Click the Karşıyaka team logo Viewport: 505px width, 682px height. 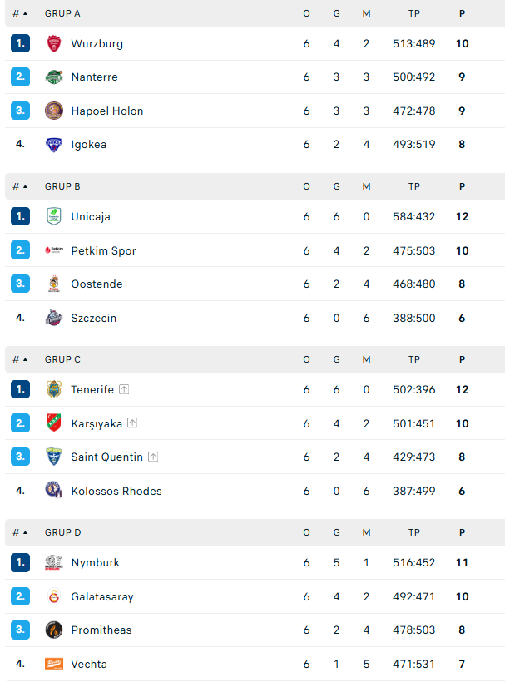(x=54, y=423)
